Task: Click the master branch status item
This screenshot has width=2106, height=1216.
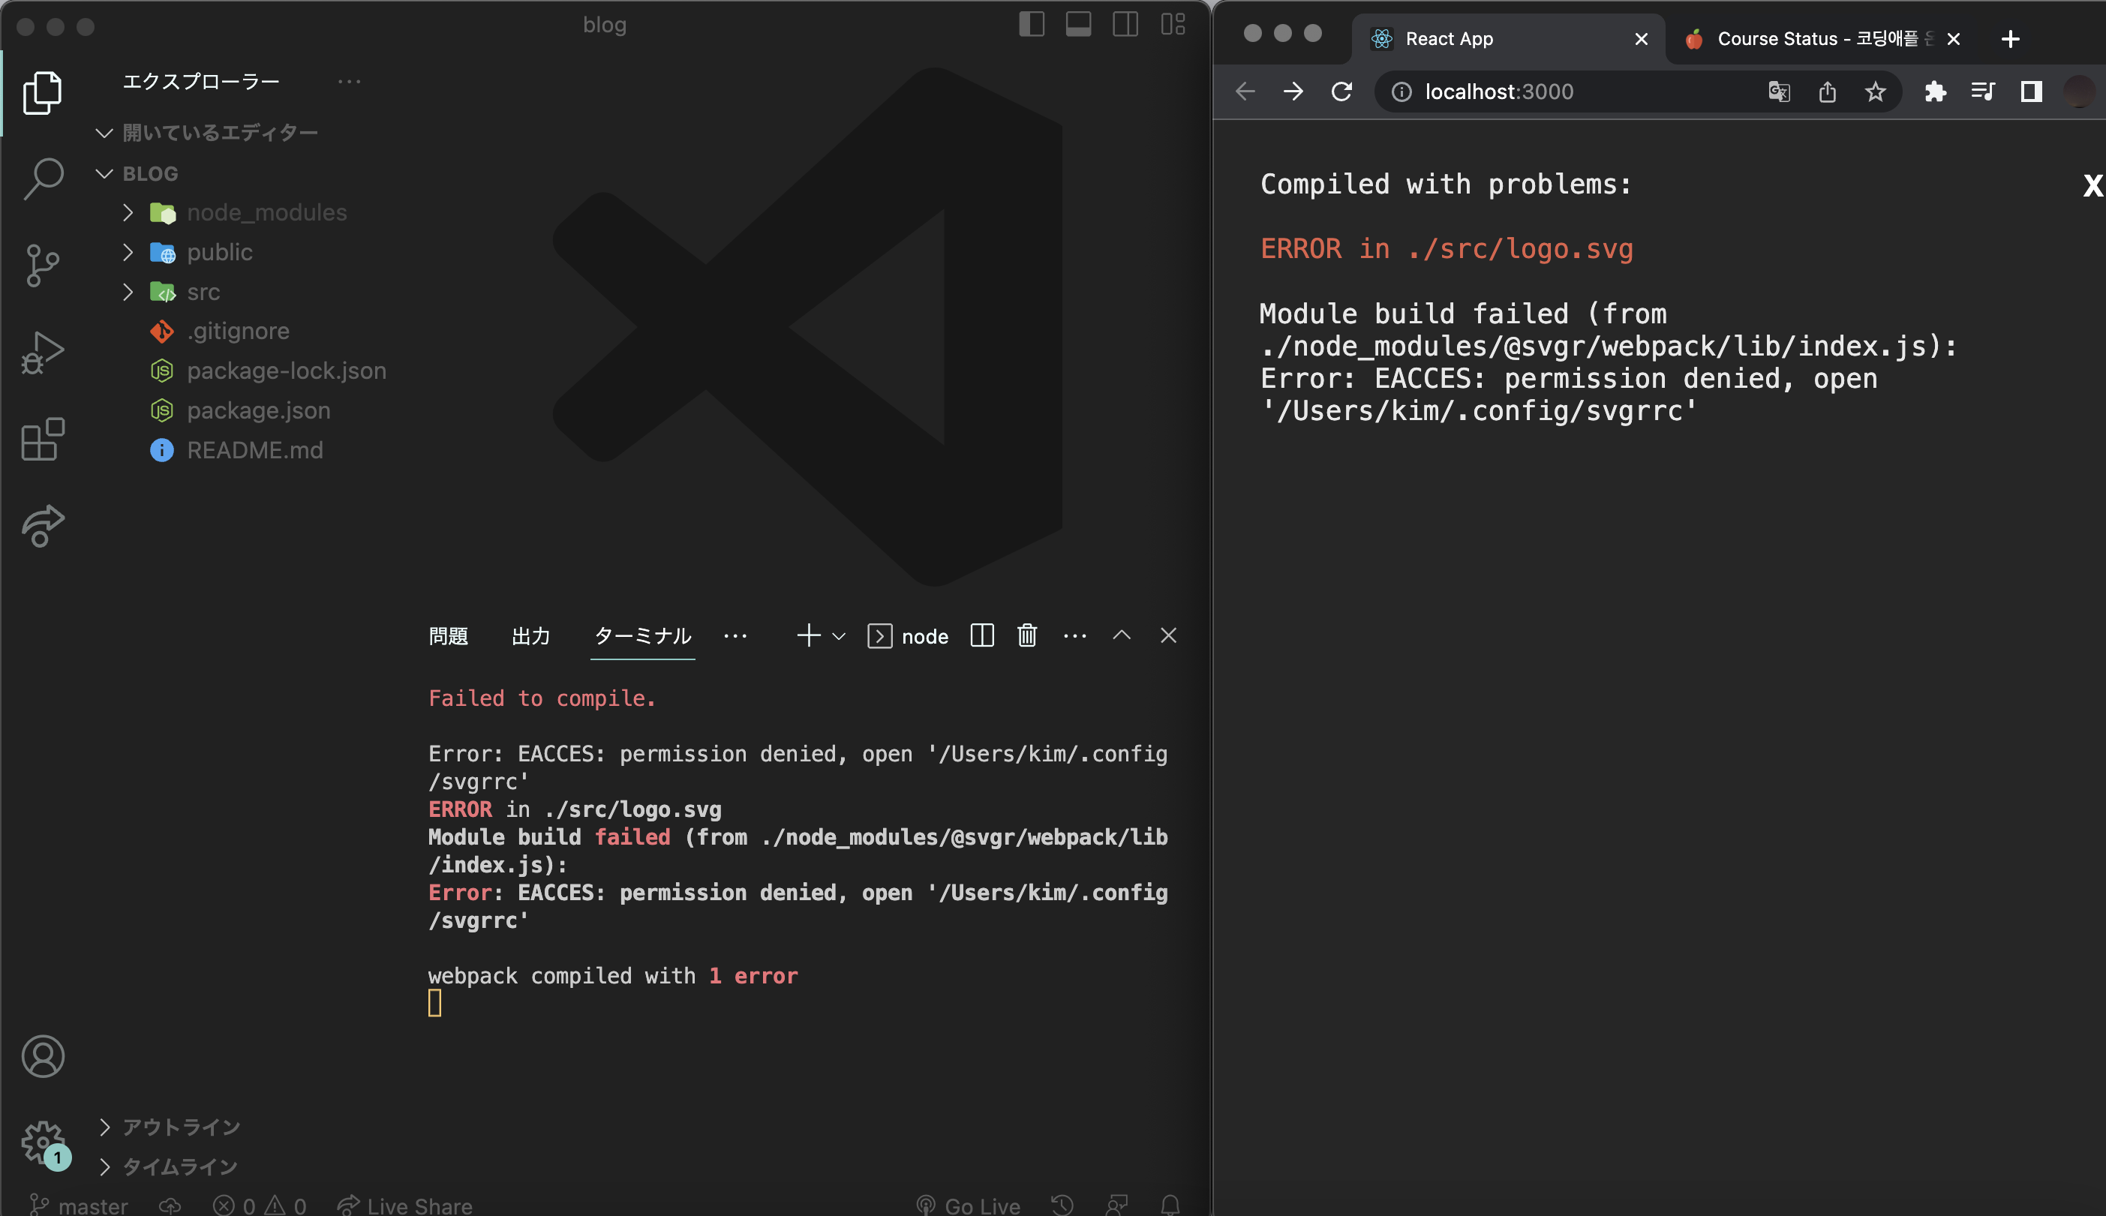Action: 79,1205
